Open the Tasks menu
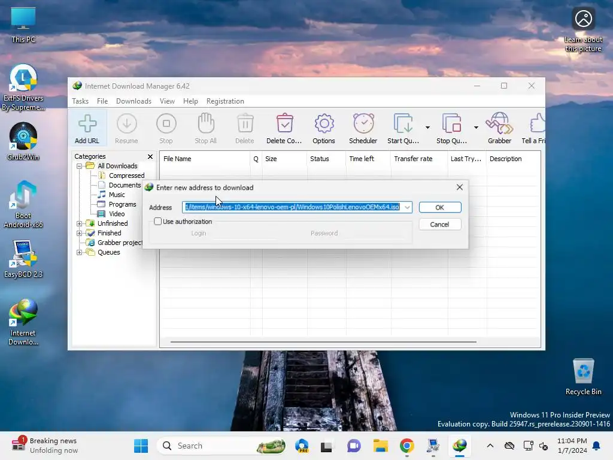Viewport: 613px width, 460px height. (x=80, y=101)
